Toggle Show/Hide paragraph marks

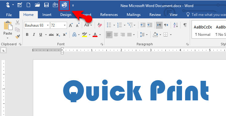click(185, 25)
